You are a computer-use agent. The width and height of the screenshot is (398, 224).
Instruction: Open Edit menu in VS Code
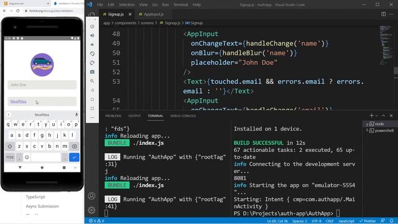[x=111, y=4]
